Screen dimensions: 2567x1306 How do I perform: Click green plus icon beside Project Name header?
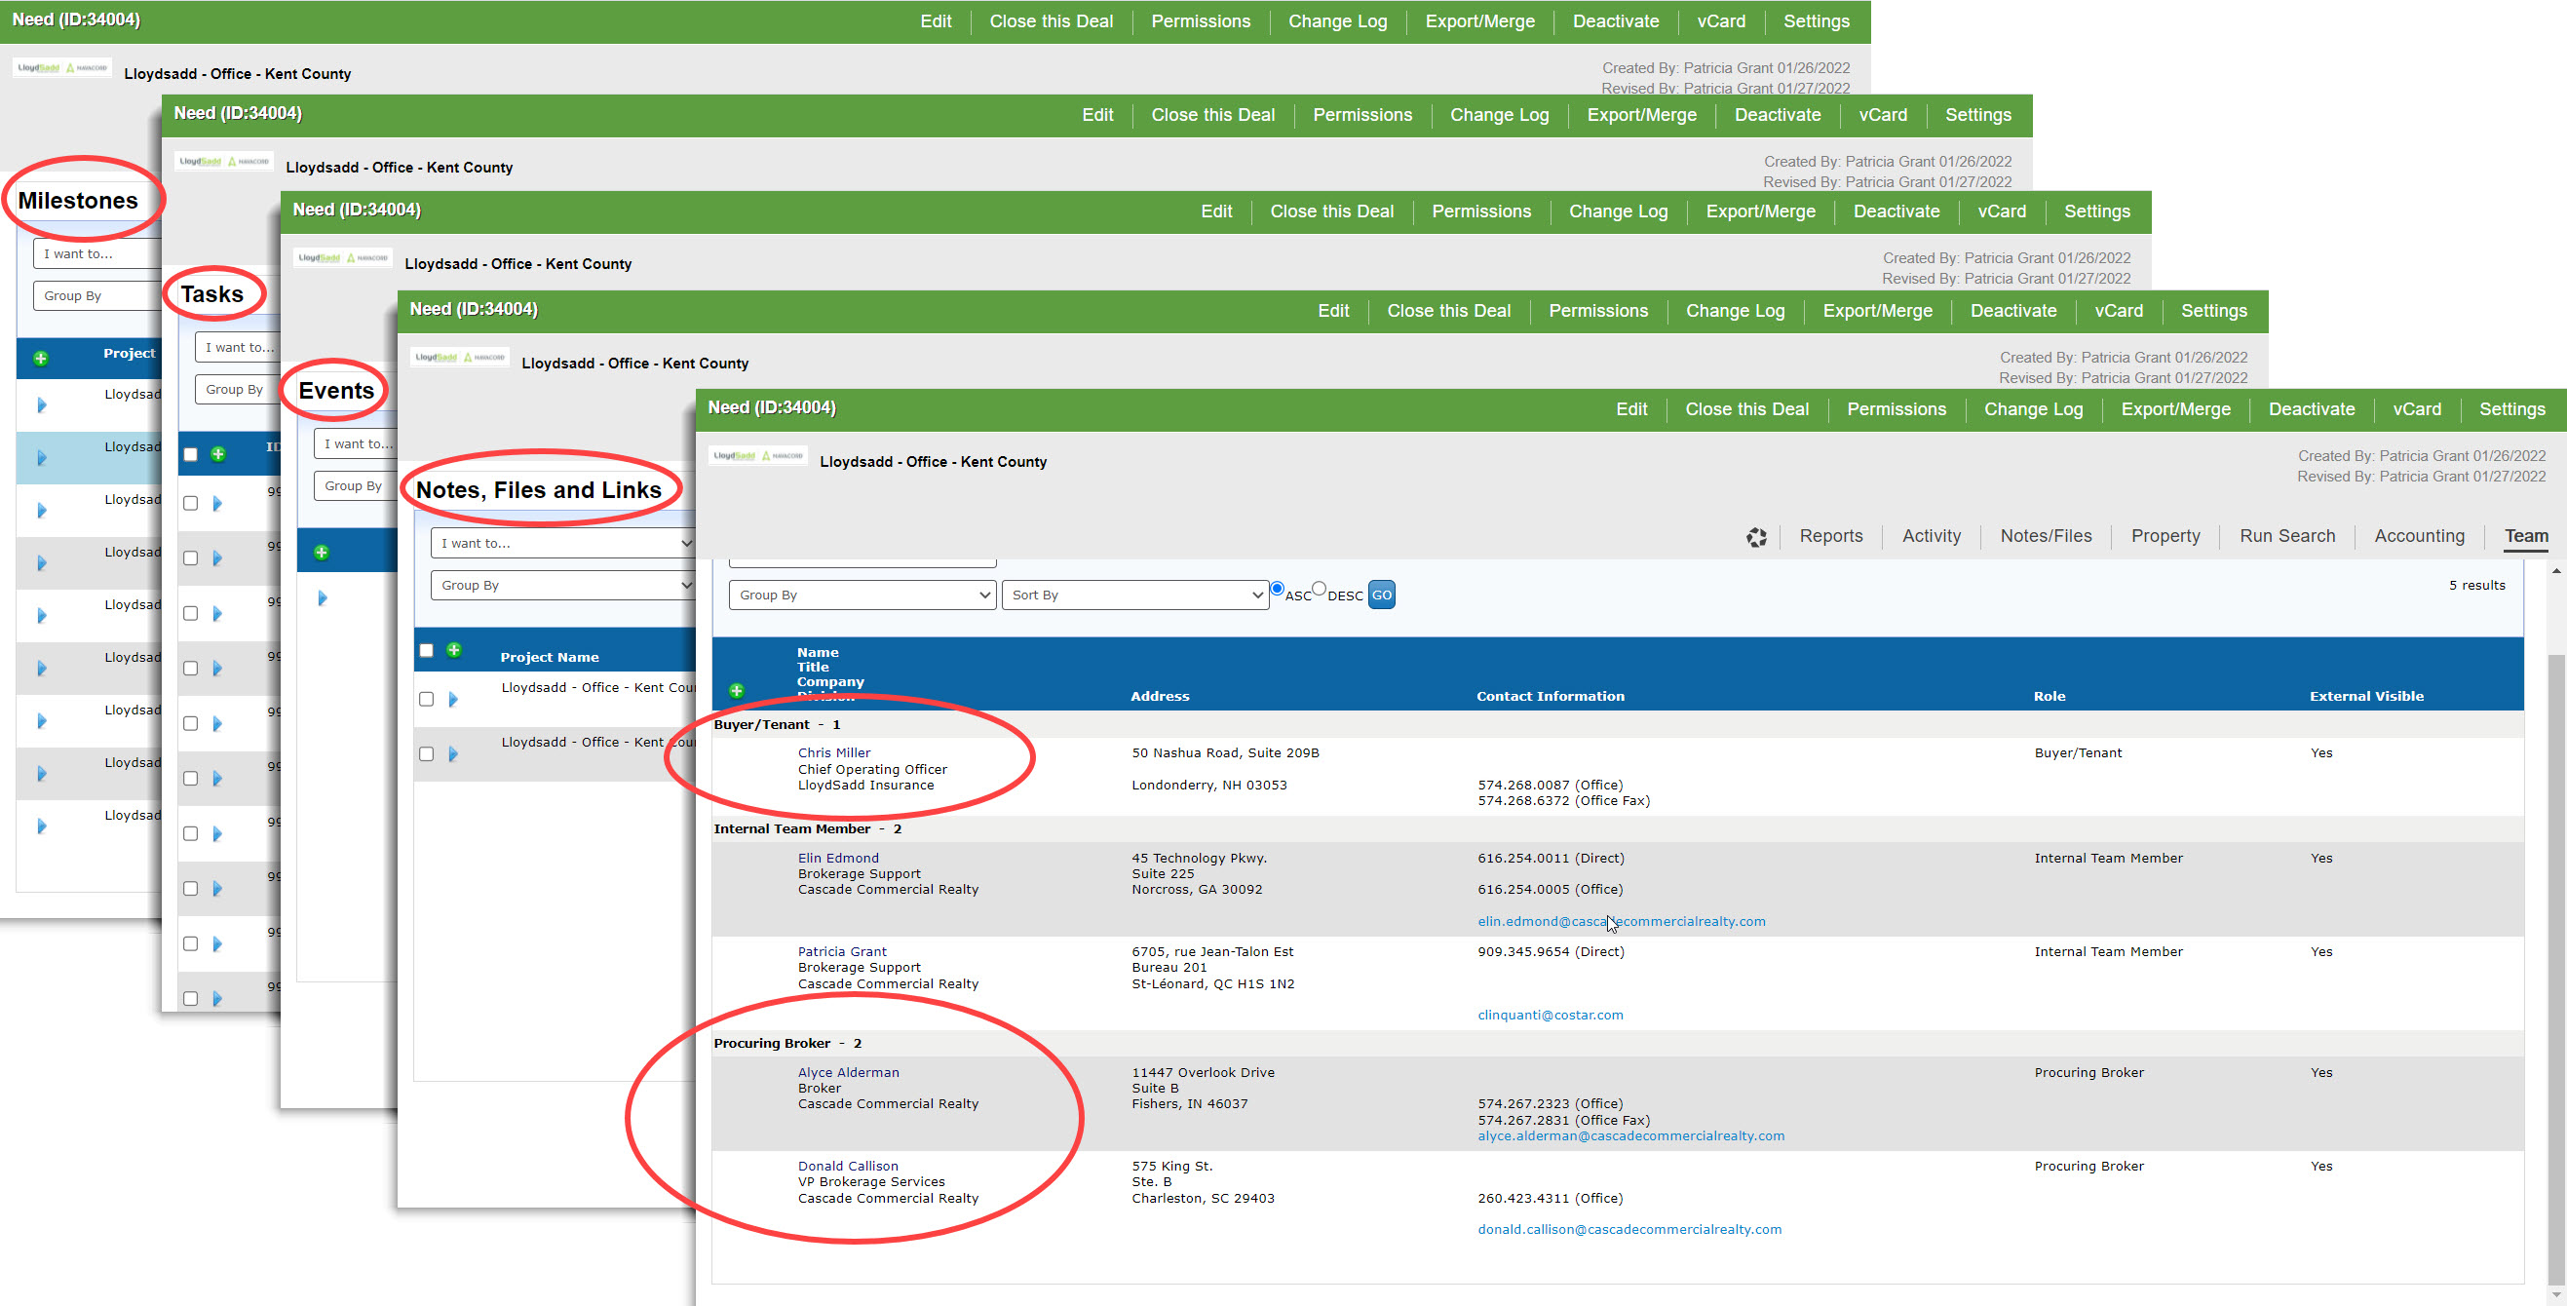454,650
